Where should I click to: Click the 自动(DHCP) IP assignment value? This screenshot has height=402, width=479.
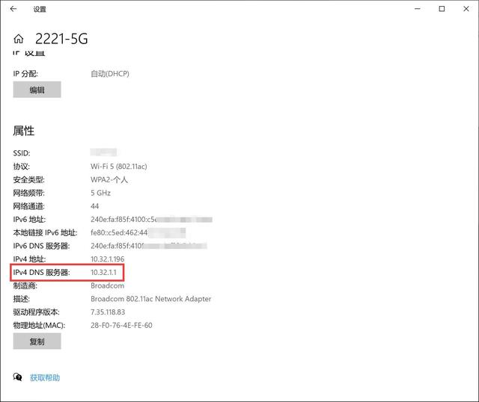pyautogui.click(x=110, y=73)
